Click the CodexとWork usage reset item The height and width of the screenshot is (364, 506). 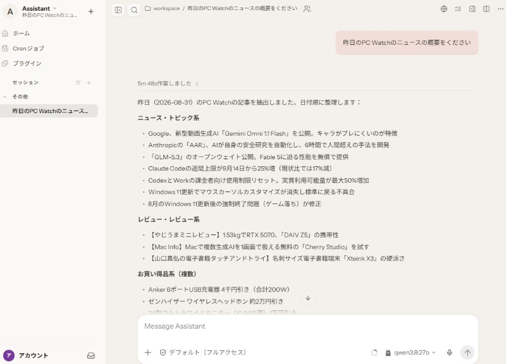click(259, 181)
